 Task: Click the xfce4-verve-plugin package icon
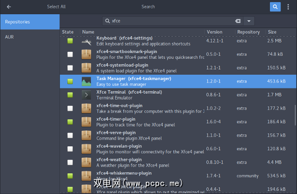click(86, 135)
